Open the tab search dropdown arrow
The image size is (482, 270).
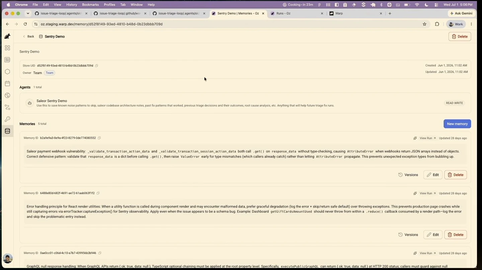pyautogui.click(x=28, y=13)
